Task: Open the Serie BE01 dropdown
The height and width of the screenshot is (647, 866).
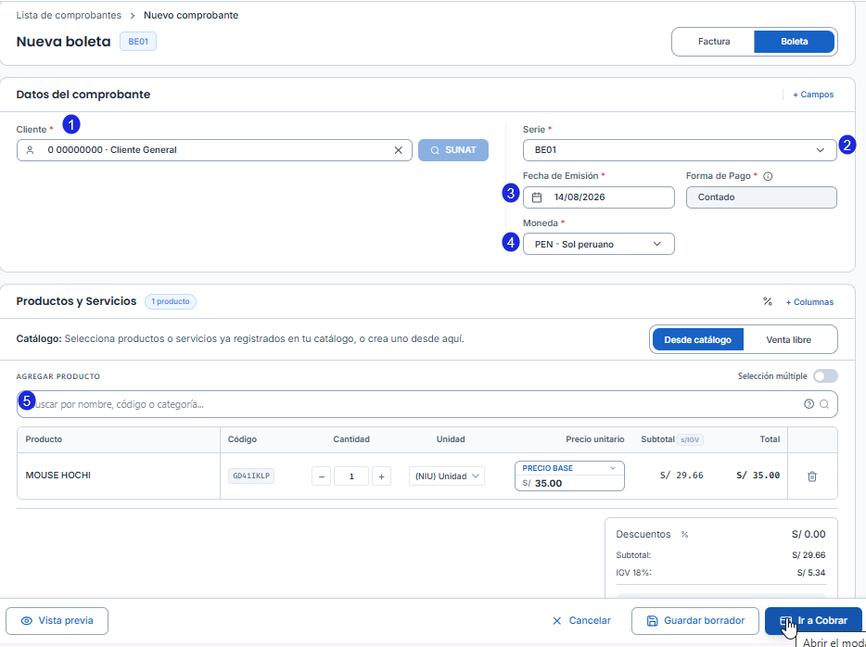Action: (680, 150)
